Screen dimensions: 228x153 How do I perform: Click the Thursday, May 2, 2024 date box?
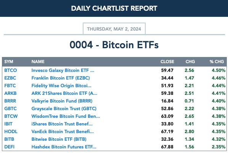pyautogui.click(x=114, y=29)
